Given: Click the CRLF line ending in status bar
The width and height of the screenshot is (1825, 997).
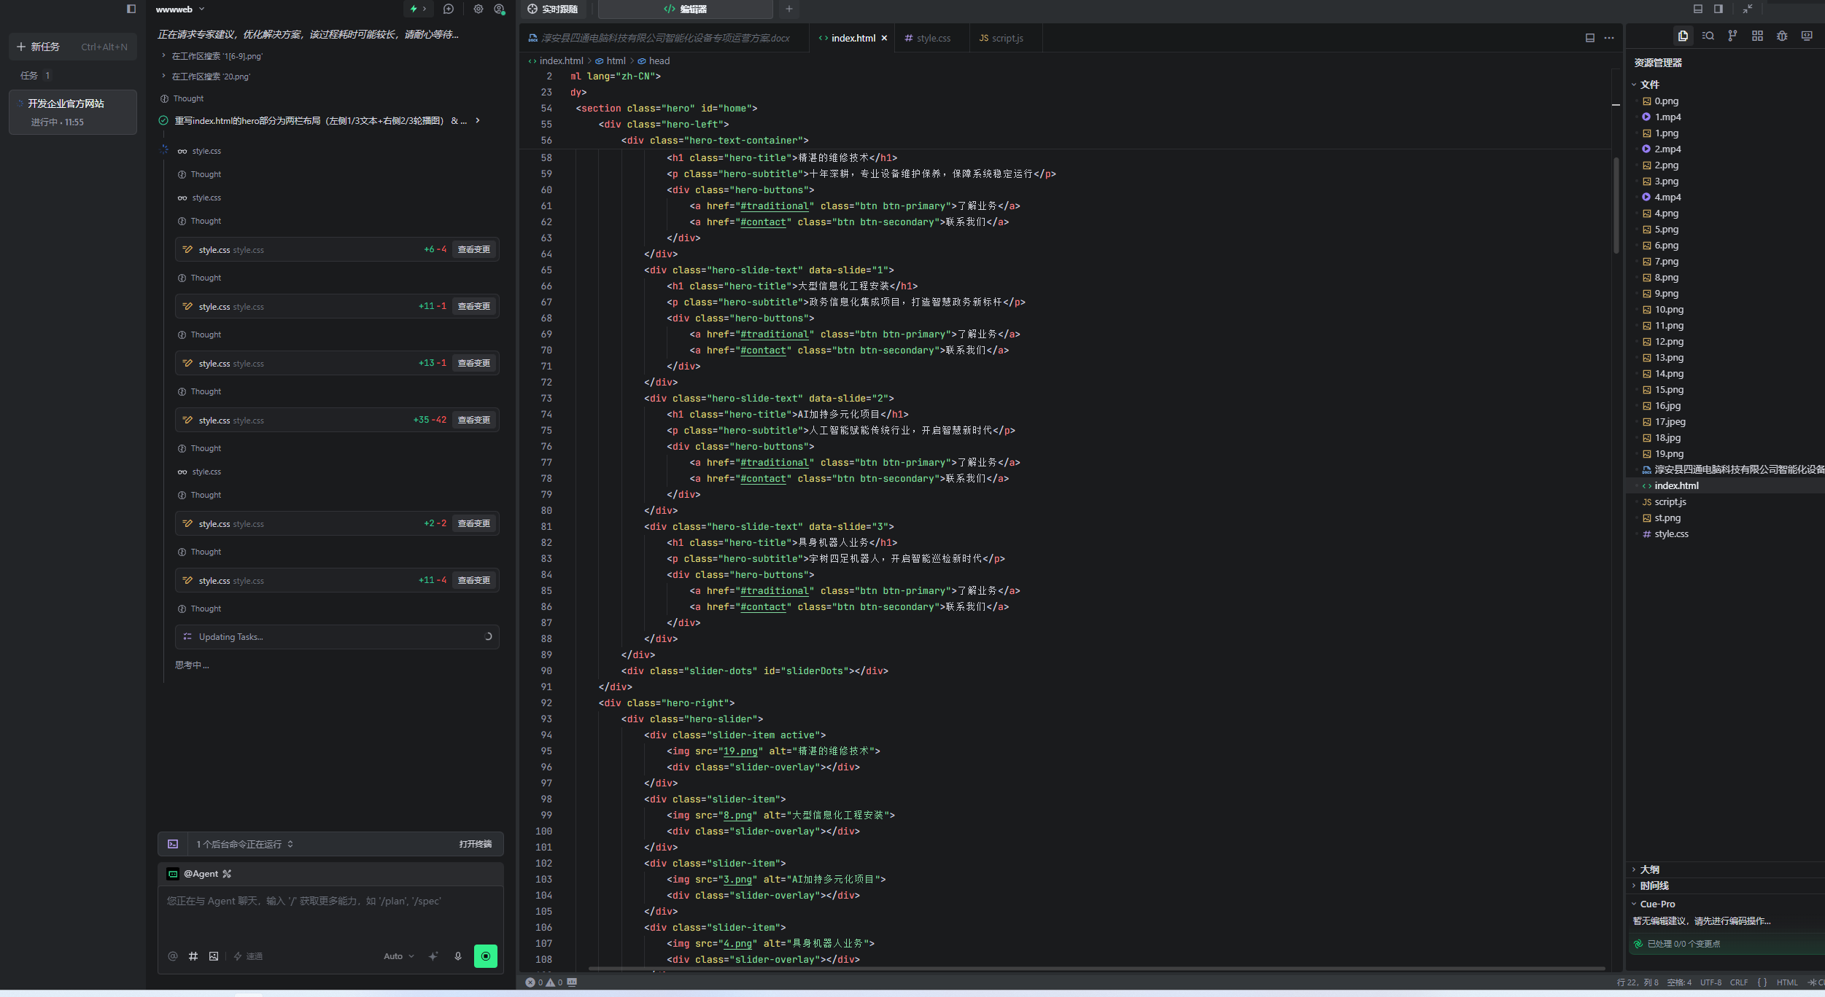Looking at the screenshot, I should (1739, 982).
